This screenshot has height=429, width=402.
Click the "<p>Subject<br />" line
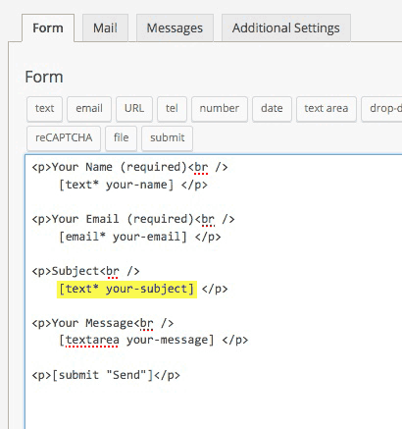click(85, 272)
